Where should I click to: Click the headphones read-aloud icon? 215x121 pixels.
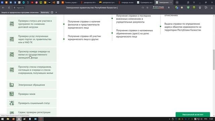[143, 8]
